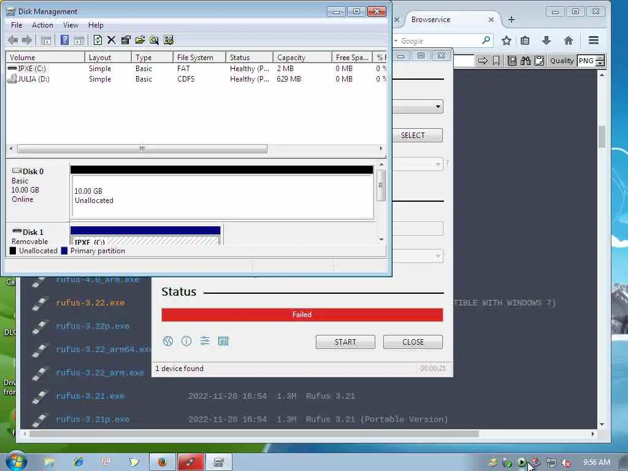Open Rufus About info icon

(x=186, y=341)
